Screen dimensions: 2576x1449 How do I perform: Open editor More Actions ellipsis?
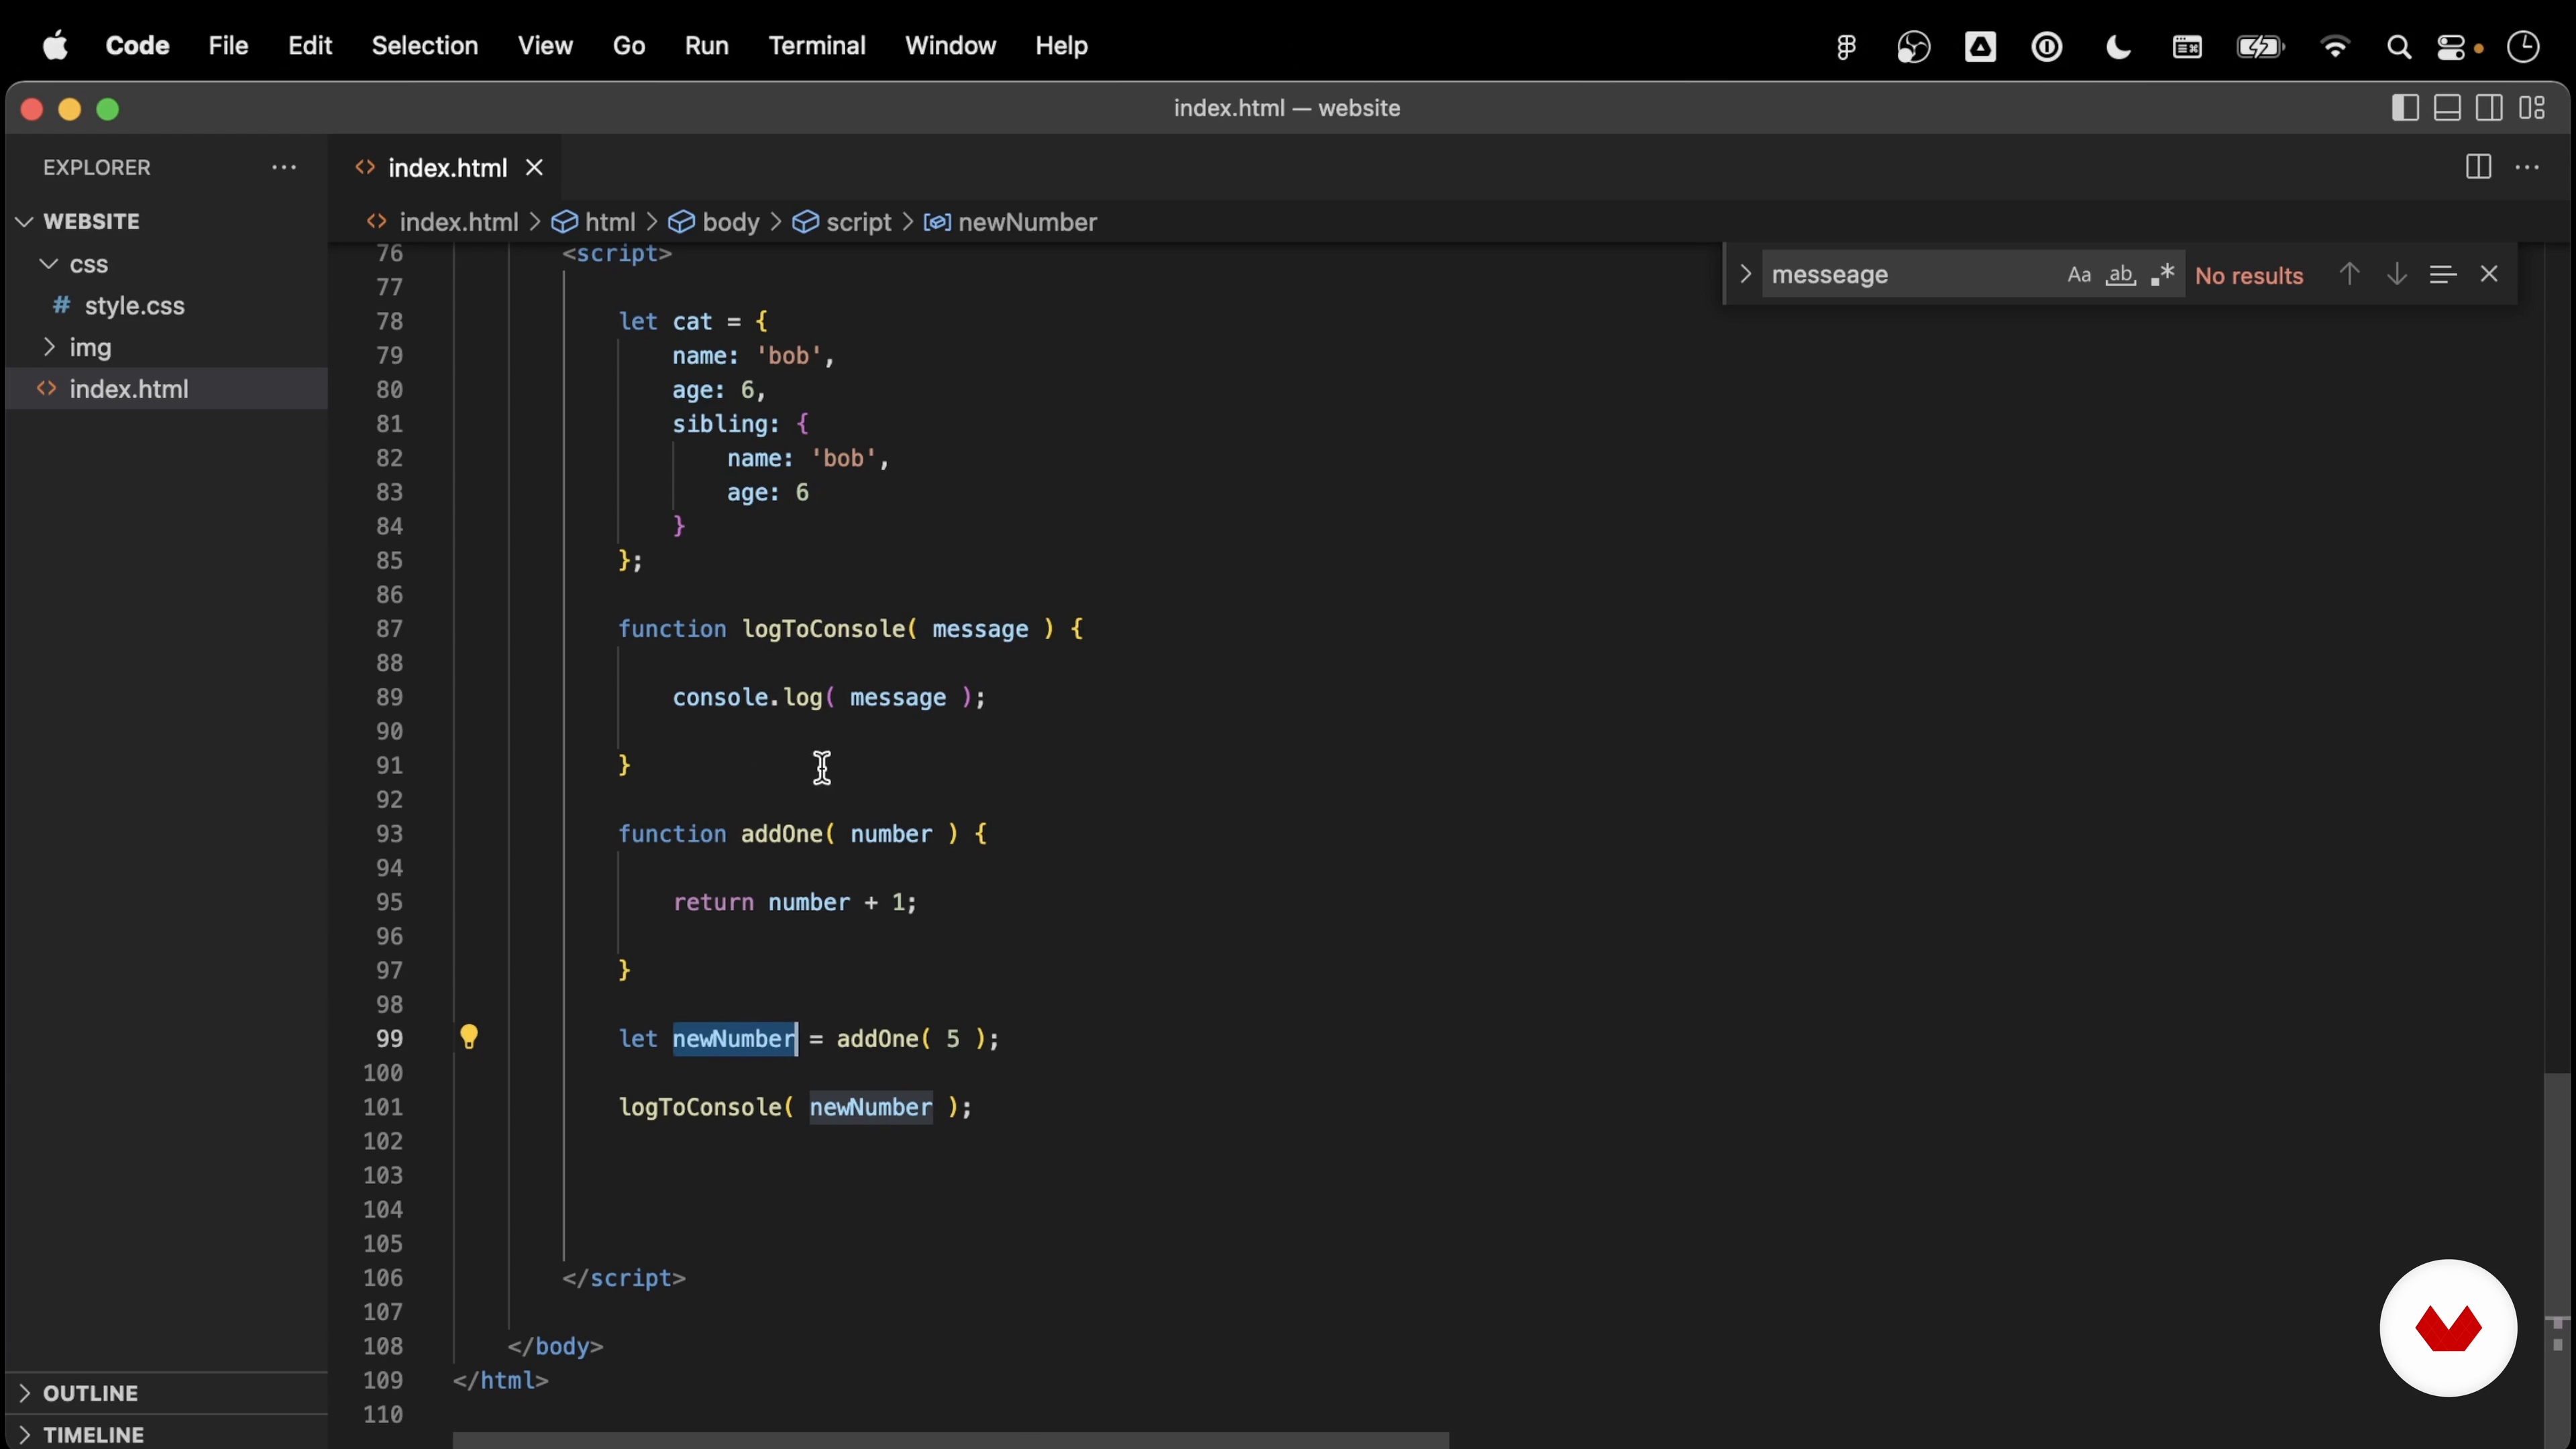2527,167
